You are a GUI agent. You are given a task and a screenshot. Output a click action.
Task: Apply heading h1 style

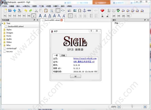click(x=5, y=16)
